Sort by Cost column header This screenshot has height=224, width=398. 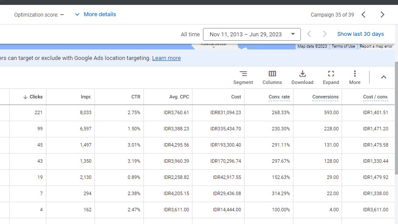pos(236,97)
